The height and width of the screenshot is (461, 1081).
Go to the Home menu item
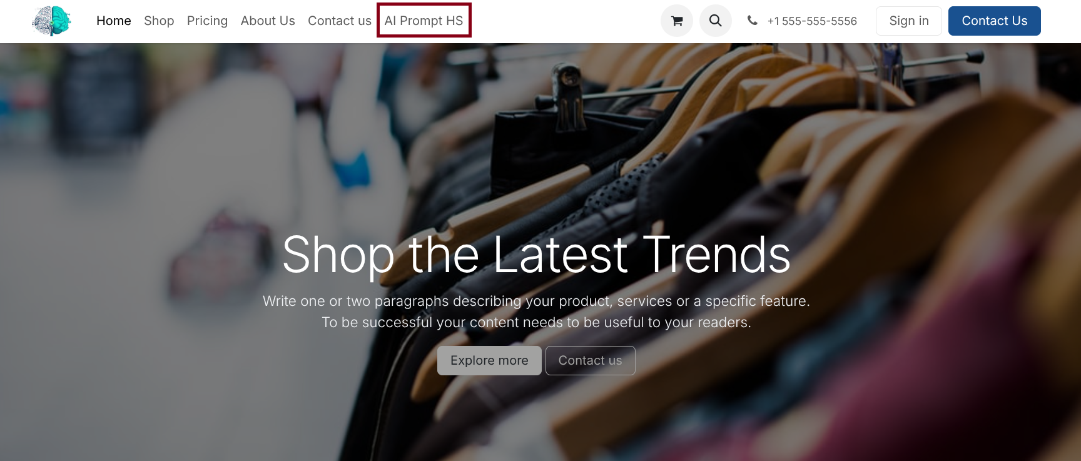(x=114, y=21)
